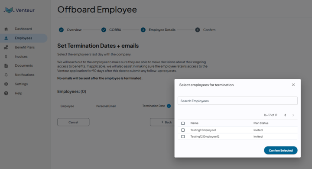Open the Benefit Plans hand icon
Viewport: 312px width, 169px height.
point(6,47)
